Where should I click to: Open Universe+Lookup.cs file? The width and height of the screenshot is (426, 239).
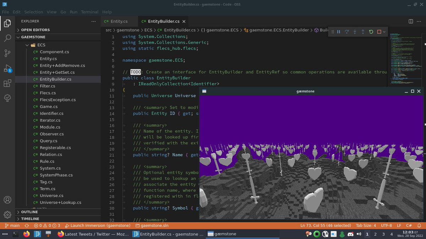(x=60, y=203)
